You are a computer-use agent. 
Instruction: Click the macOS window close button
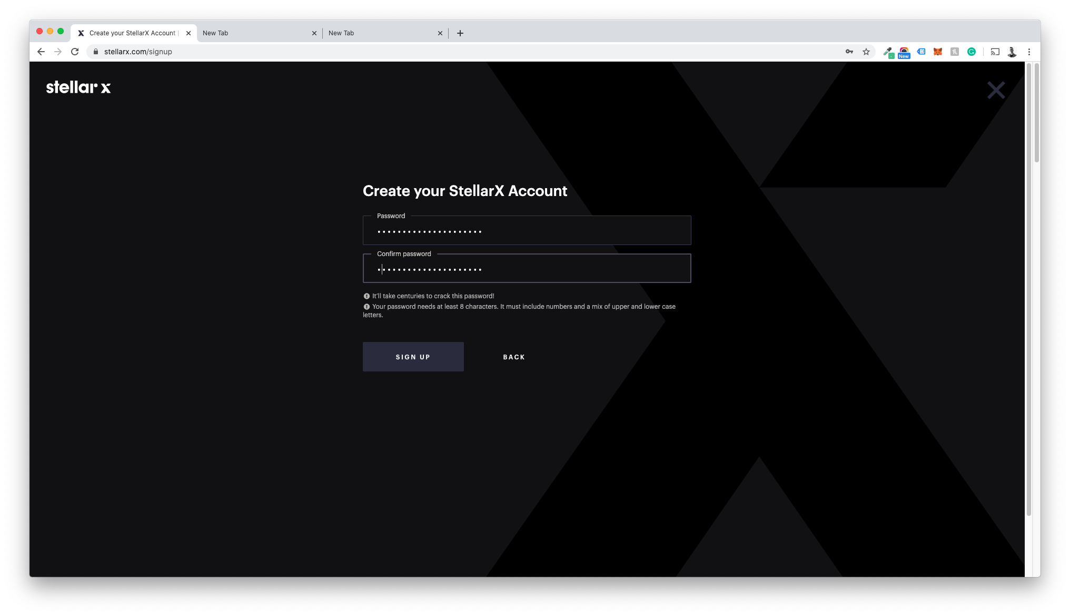coord(39,32)
